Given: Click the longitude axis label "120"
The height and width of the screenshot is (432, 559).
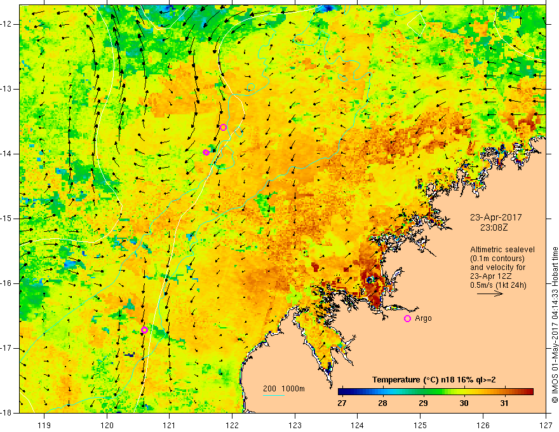Looking at the screenshot, I should click(x=107, y=425).
